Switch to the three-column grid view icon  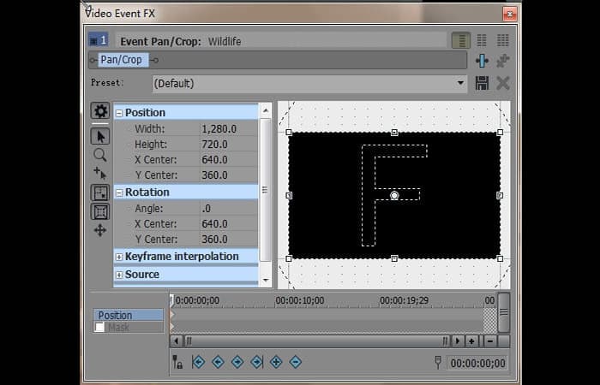[x=503, y=40]
